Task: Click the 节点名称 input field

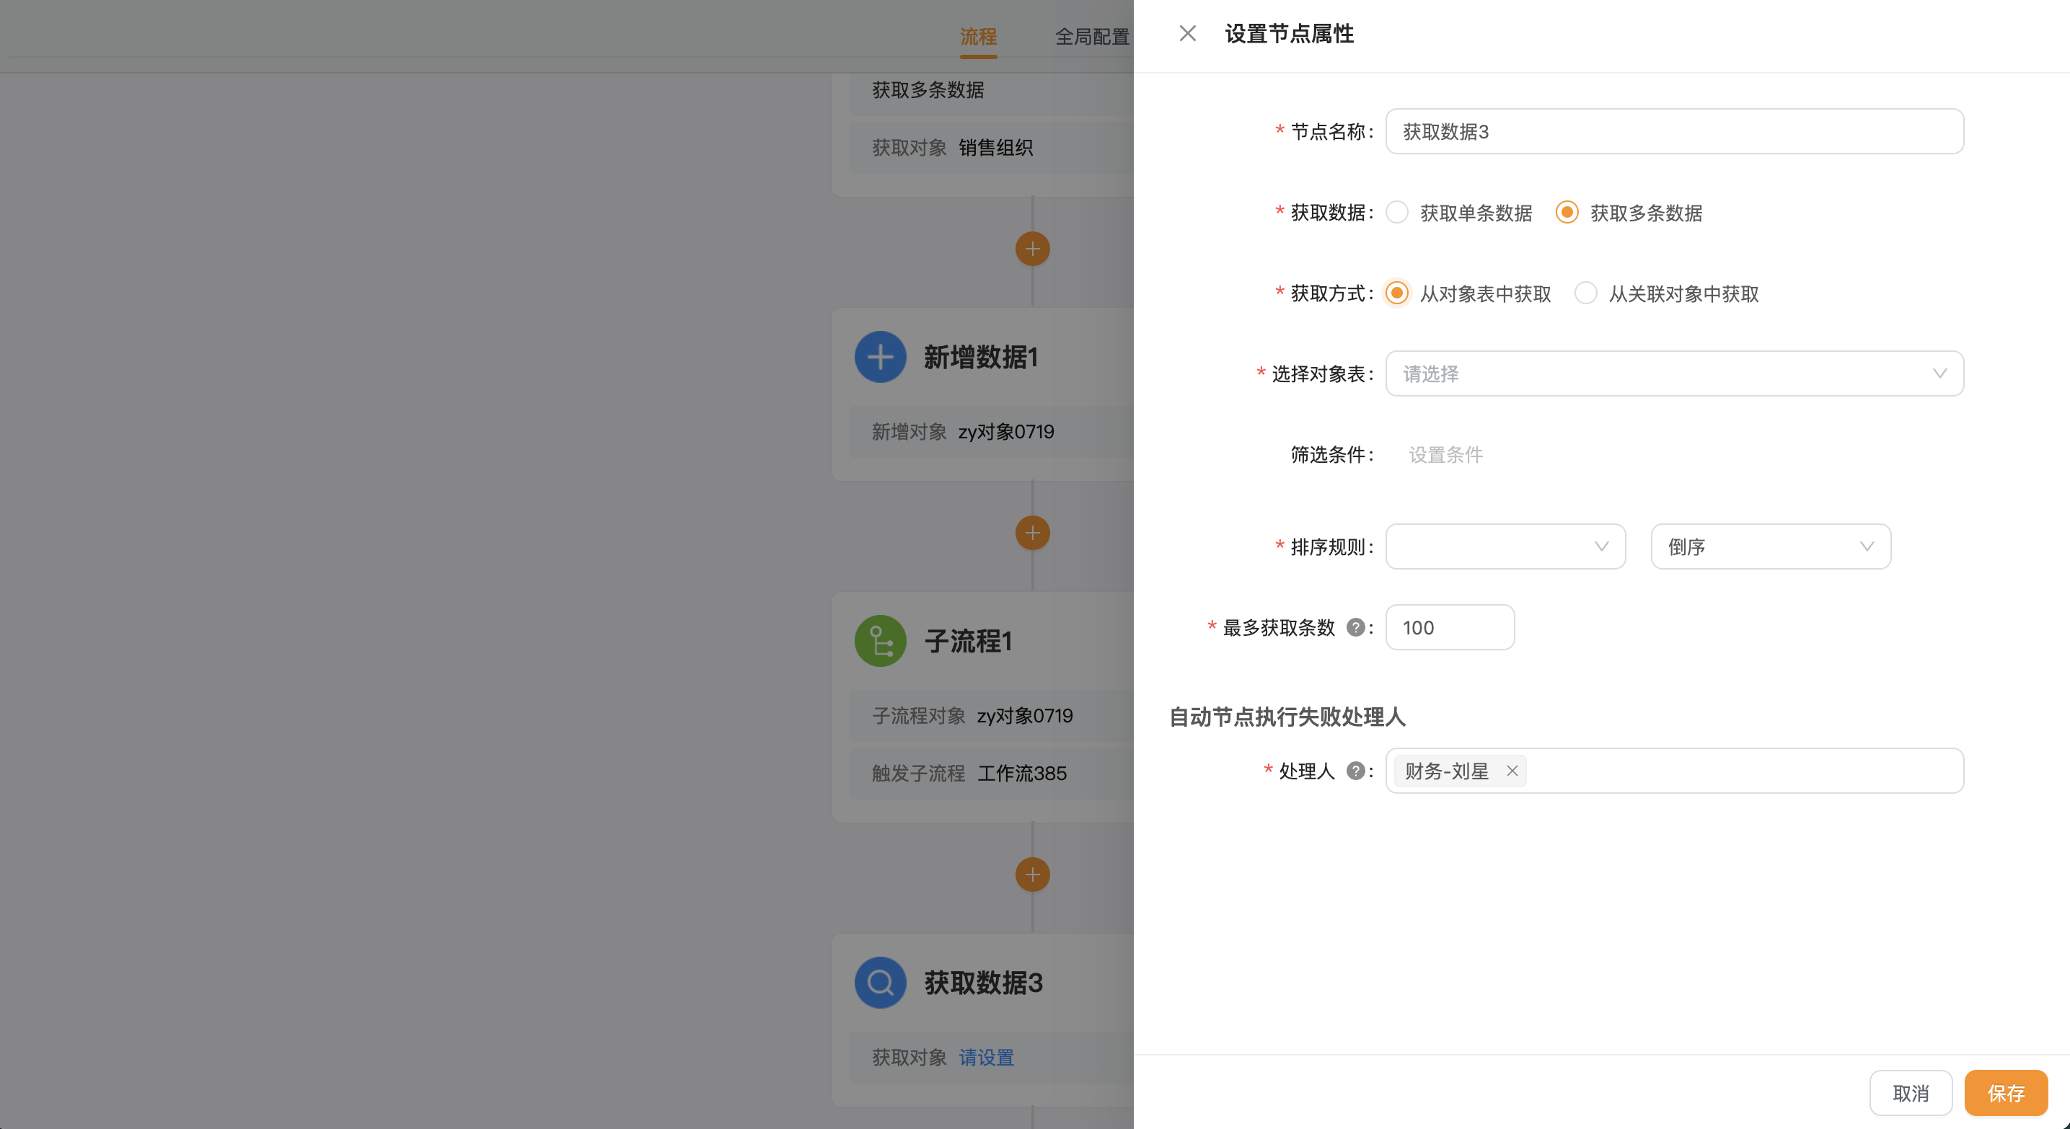Action: [1674, 132]
